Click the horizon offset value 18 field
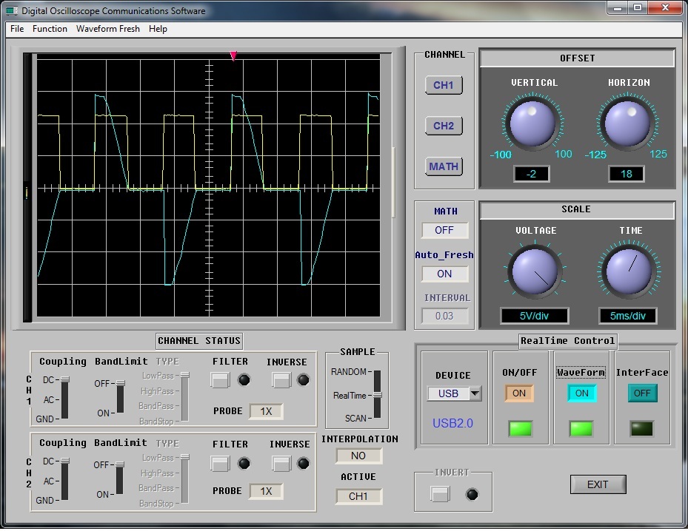This screenshot has width=688, height=531. tap(626, 174)
